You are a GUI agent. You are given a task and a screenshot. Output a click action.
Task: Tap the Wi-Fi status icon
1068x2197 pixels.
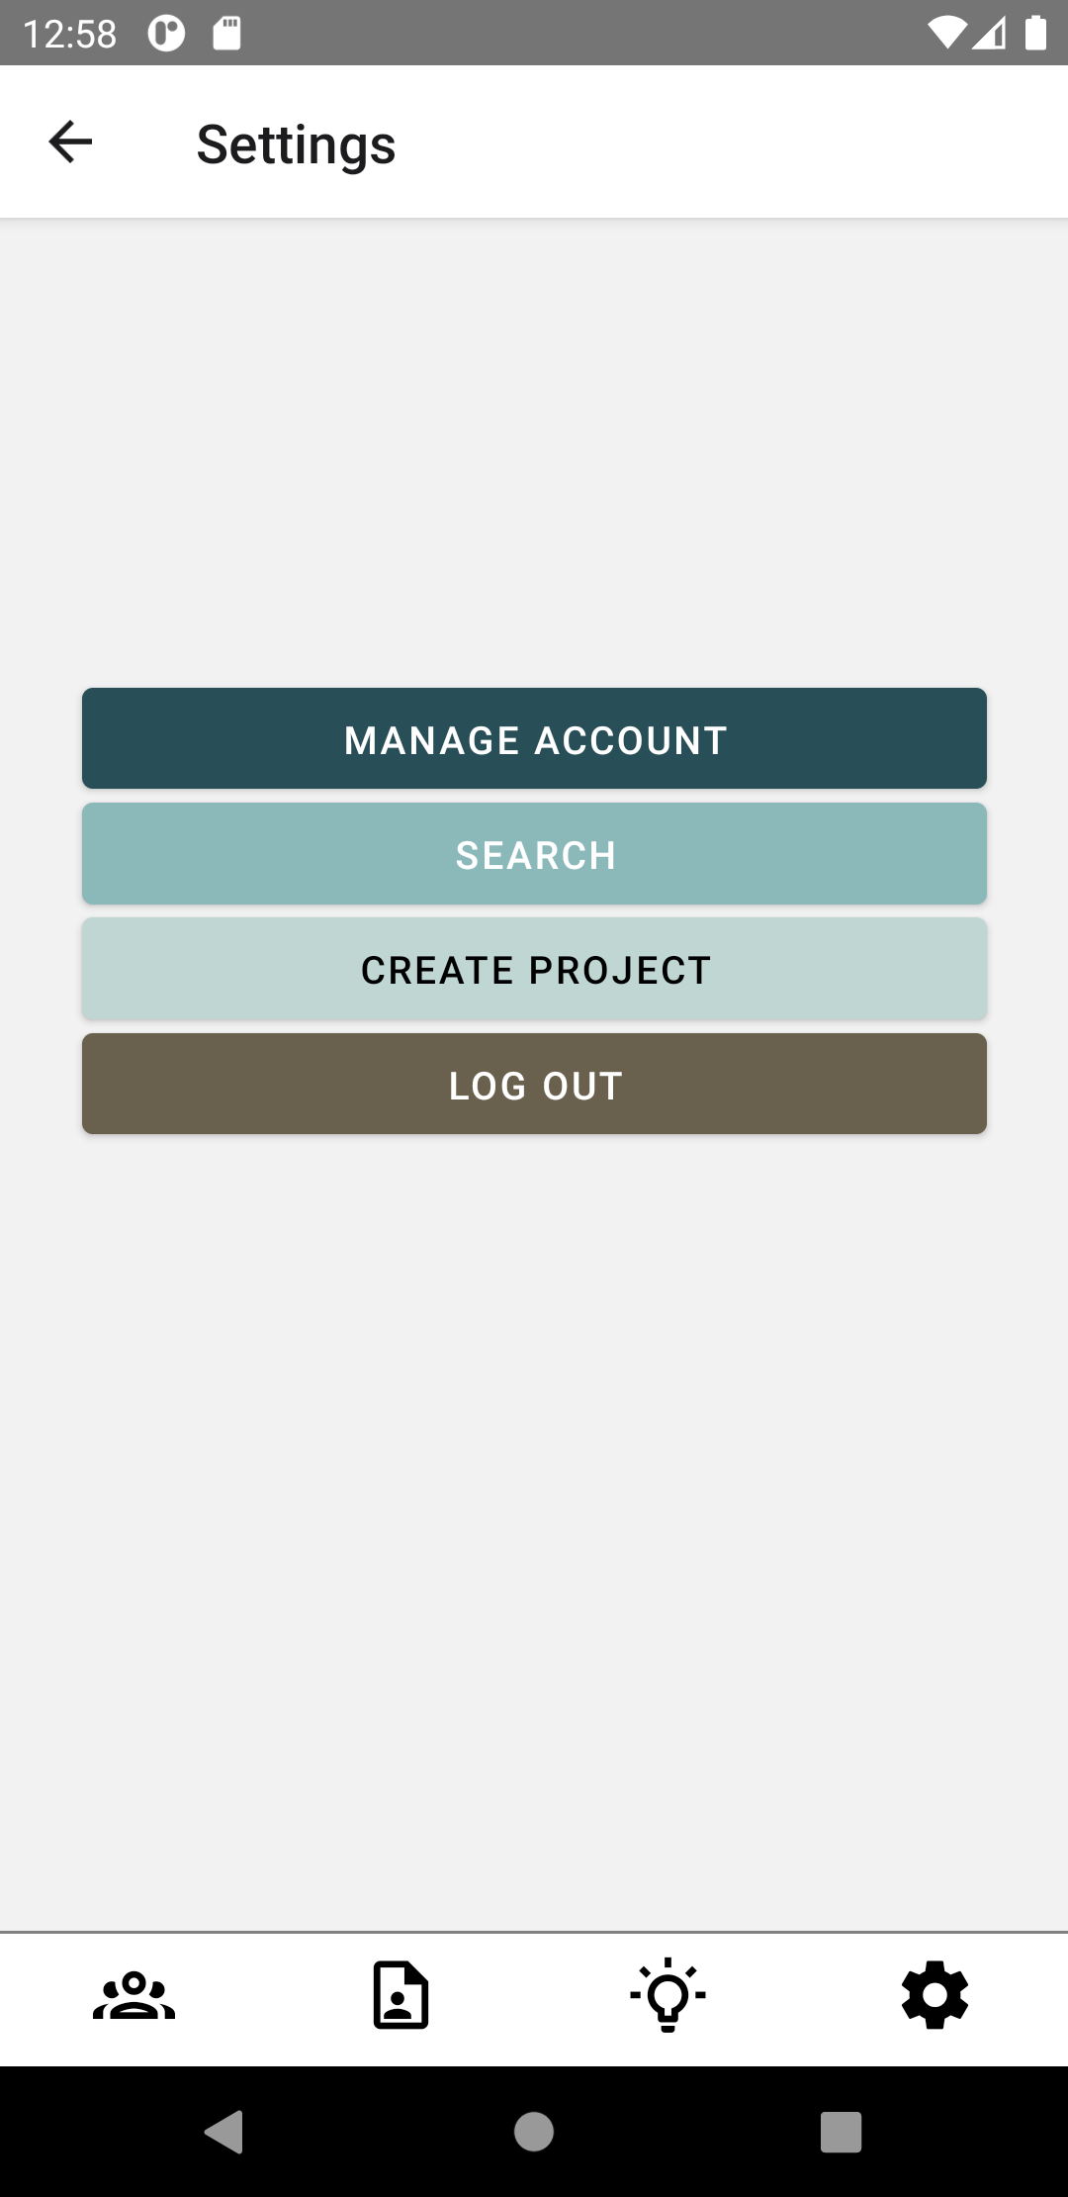(x=946, y=34)
